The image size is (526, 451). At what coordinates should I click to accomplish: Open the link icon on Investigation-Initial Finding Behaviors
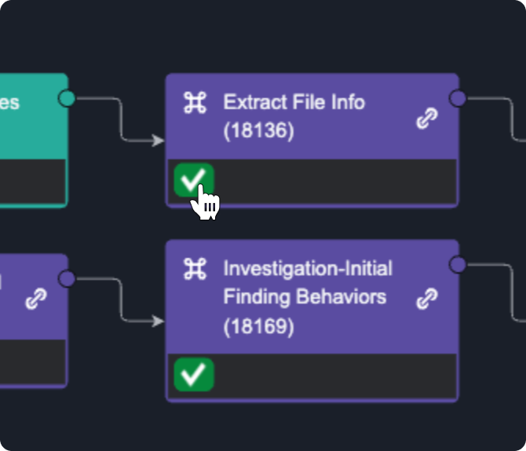(426, 299)
